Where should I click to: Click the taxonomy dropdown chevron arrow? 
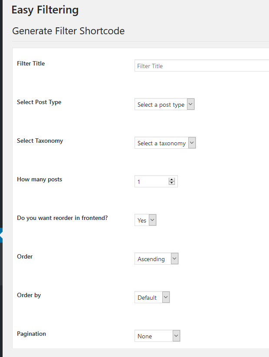(192, 143)
